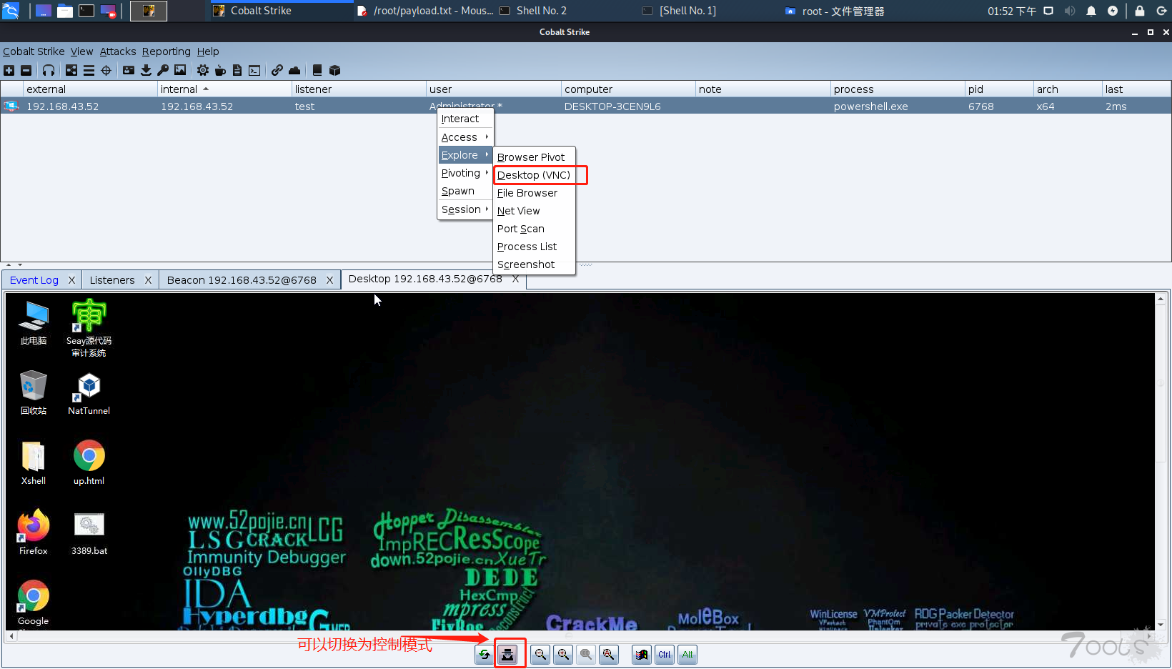Show target table with crosshair icon
The width and height of the screenshot is (1172, 669).
(x=106, y=70)
